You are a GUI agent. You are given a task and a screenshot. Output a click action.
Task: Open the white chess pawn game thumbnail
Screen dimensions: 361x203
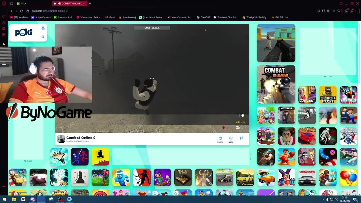point(80,177)
